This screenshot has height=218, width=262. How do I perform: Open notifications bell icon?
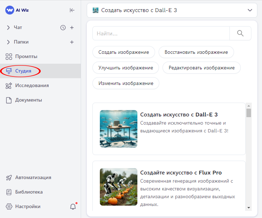(x=73, y=206)
